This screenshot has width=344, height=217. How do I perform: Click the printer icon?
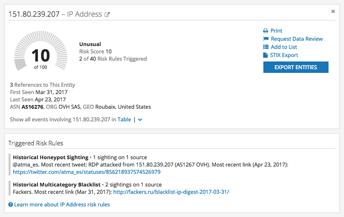pos(266,31)
